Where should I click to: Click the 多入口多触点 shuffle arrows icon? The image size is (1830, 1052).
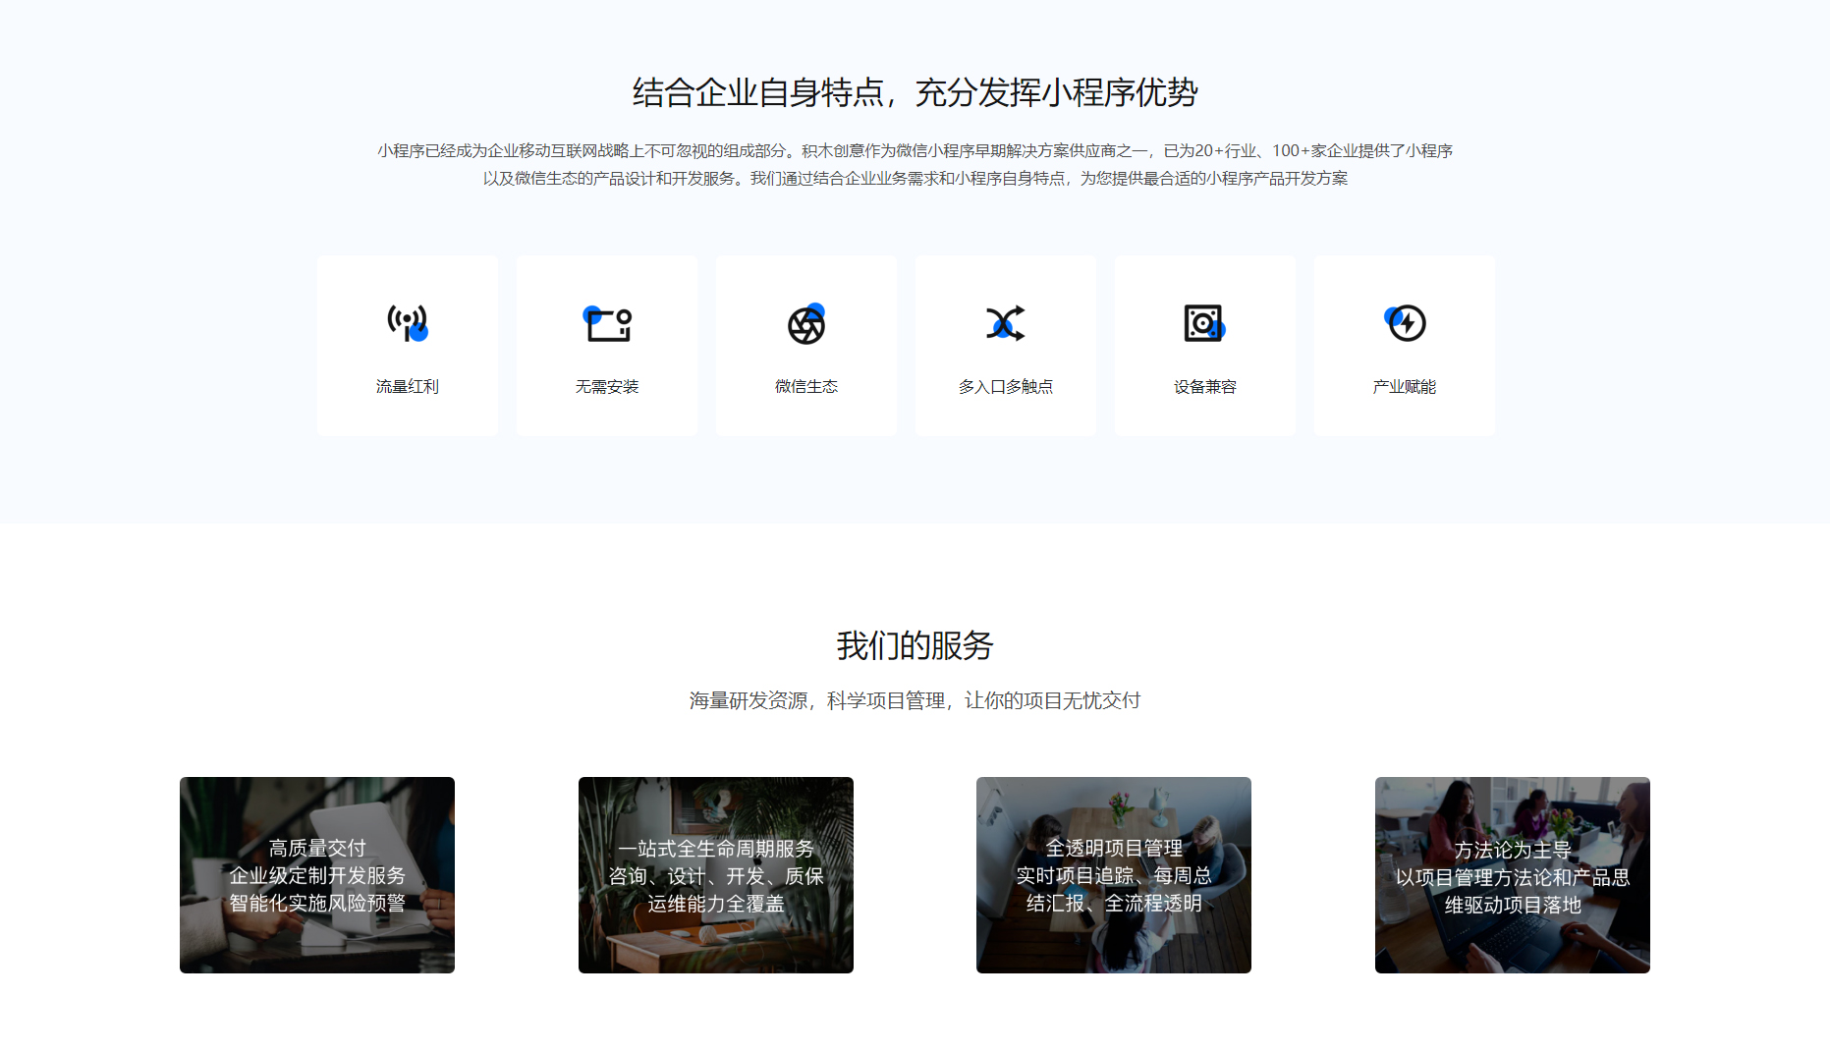pos(1005,323)
